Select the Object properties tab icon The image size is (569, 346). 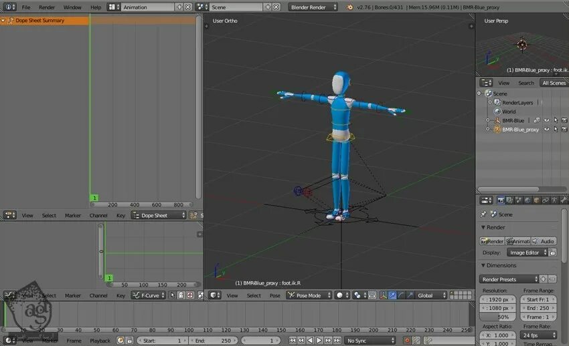pyautogui.click(x=536, y=200)
